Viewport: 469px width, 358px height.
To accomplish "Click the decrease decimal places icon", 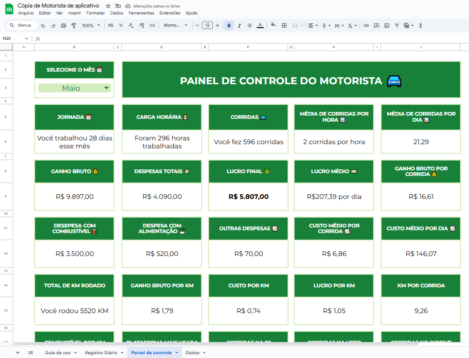I will tap(130, 25).
